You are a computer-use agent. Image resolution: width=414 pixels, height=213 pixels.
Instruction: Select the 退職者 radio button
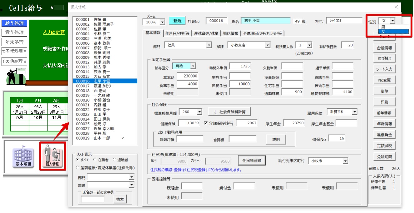pyautogui.click(x=115, y=160)
